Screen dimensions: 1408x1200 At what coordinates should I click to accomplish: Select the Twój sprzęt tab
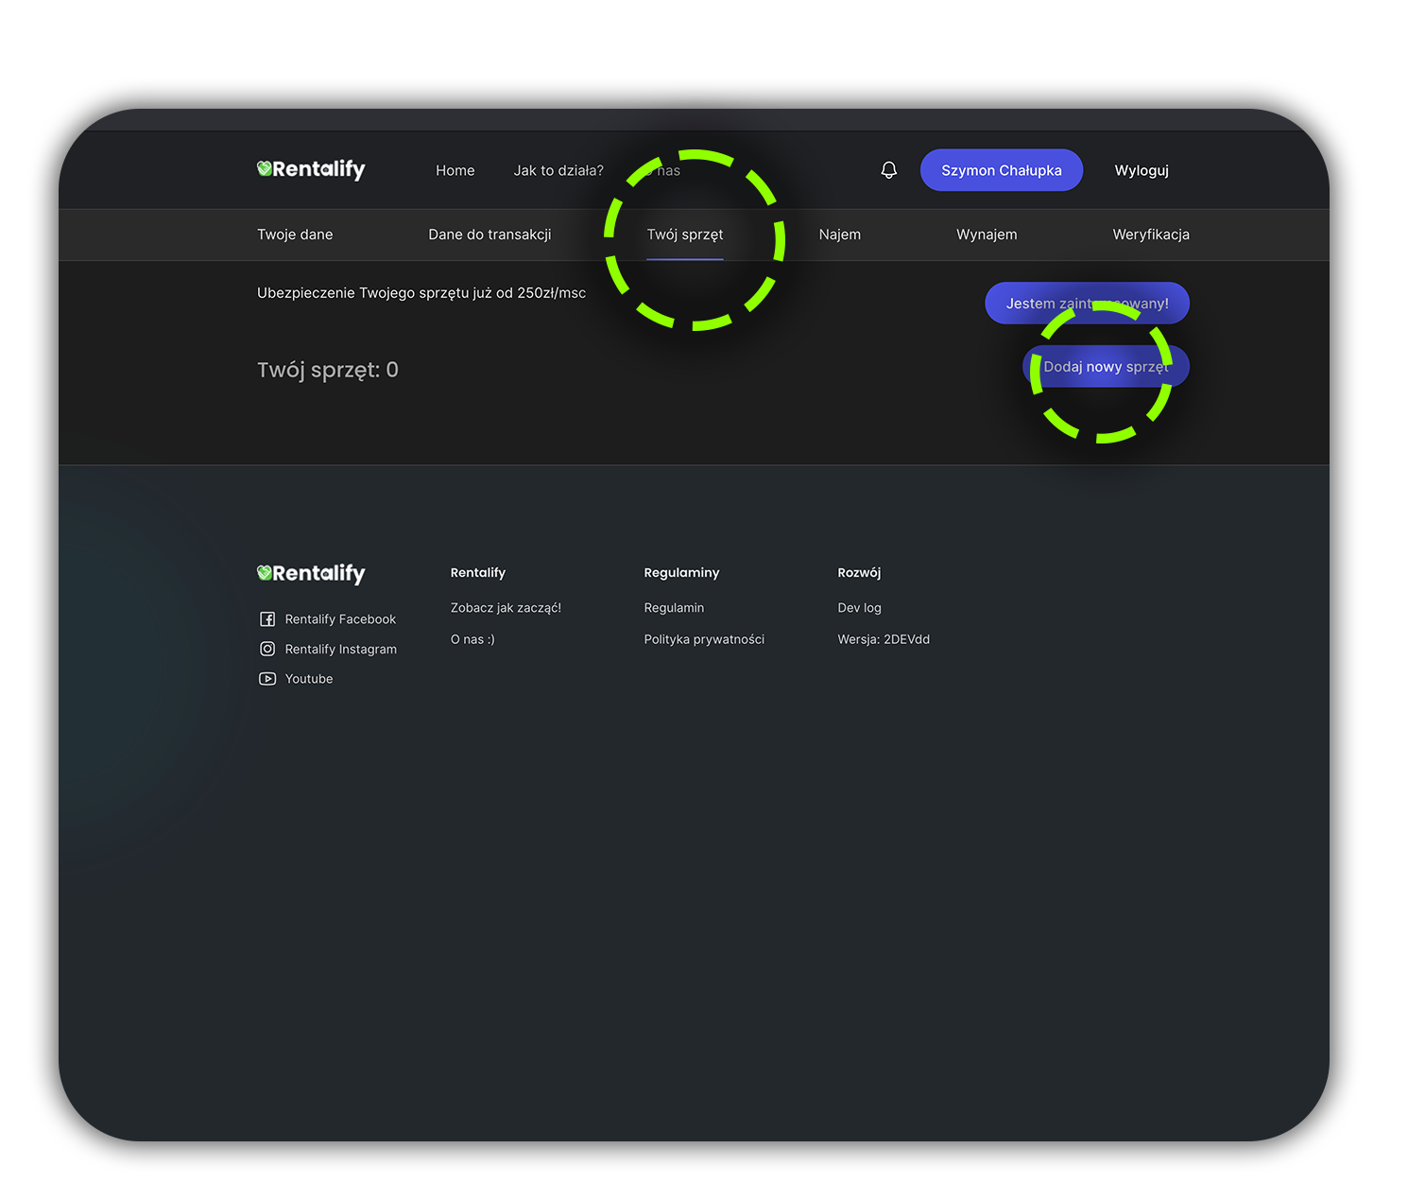pos(684,235)
